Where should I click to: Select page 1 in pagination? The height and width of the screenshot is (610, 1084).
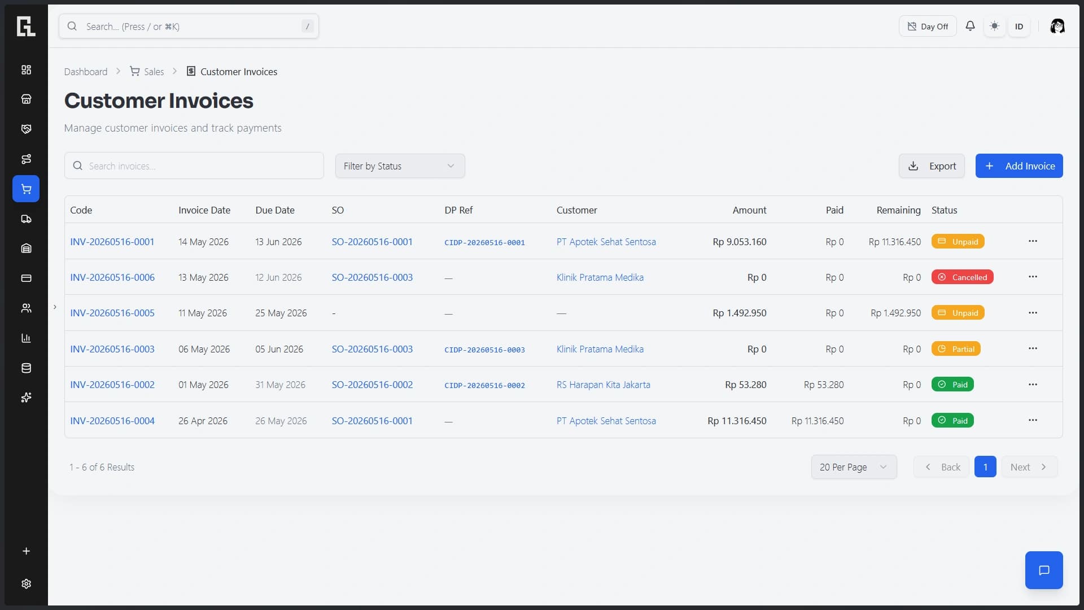point(985,467)
